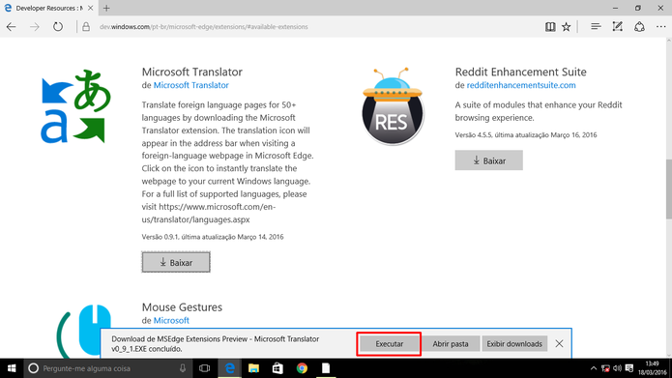Click the white document taskbar icon
The width and height of the screenshot is (672, 378).
[x=326, y=368]
